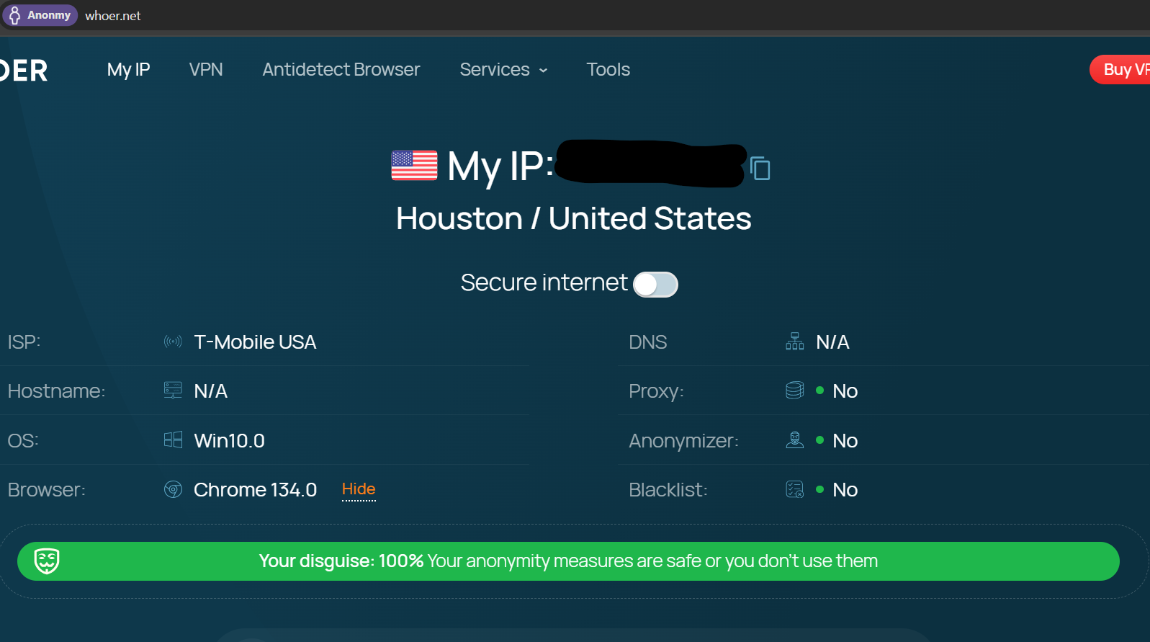Click the Hostname server icon
The height and width of the screenshot is (642, 1150).
pyautogui.click(x=173, y=391)
